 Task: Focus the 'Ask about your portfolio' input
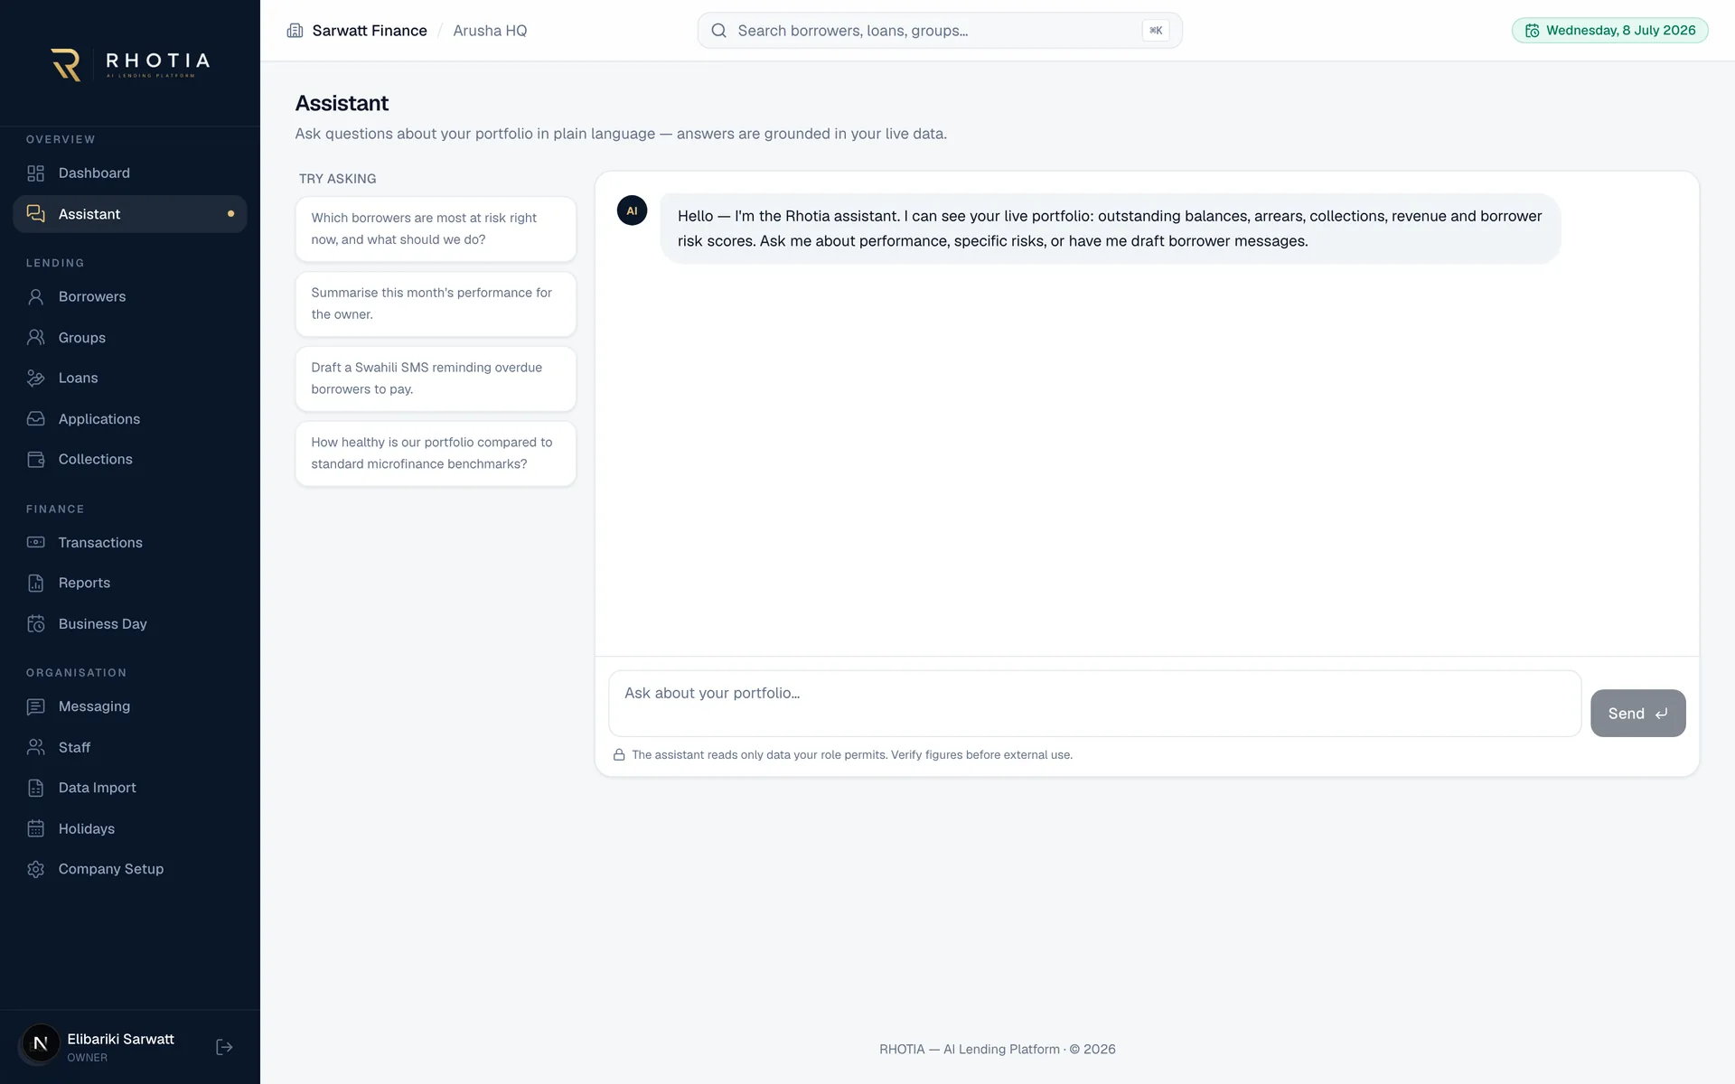[1094, 704]
